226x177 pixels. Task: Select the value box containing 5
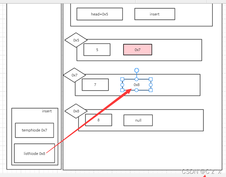[x=97, y=50]
